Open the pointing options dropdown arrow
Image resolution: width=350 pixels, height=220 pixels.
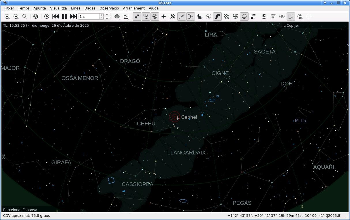coord(119,18)
